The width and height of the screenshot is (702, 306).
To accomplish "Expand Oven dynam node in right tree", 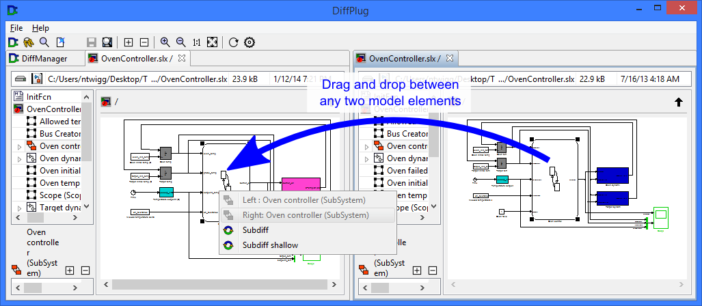I will pos(366,158).
